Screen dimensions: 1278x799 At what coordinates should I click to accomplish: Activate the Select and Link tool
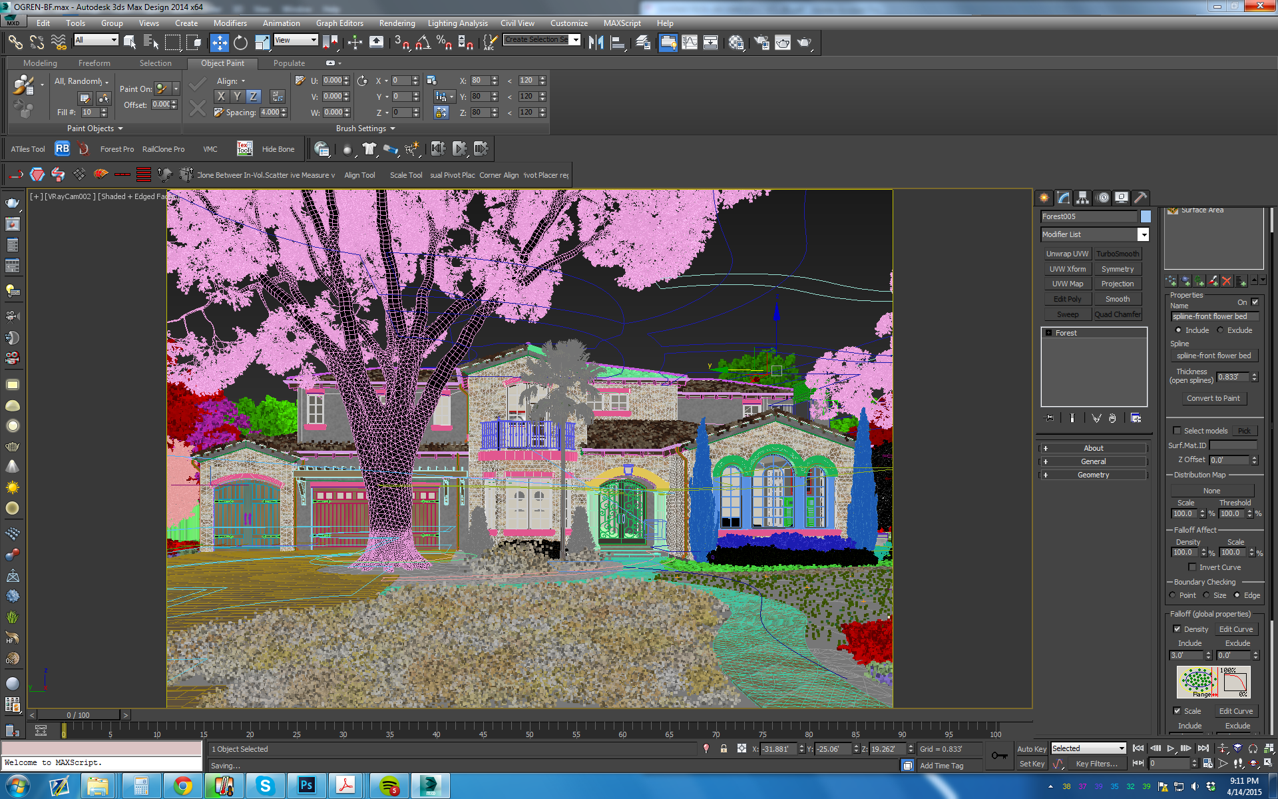(x=15, y=43)
